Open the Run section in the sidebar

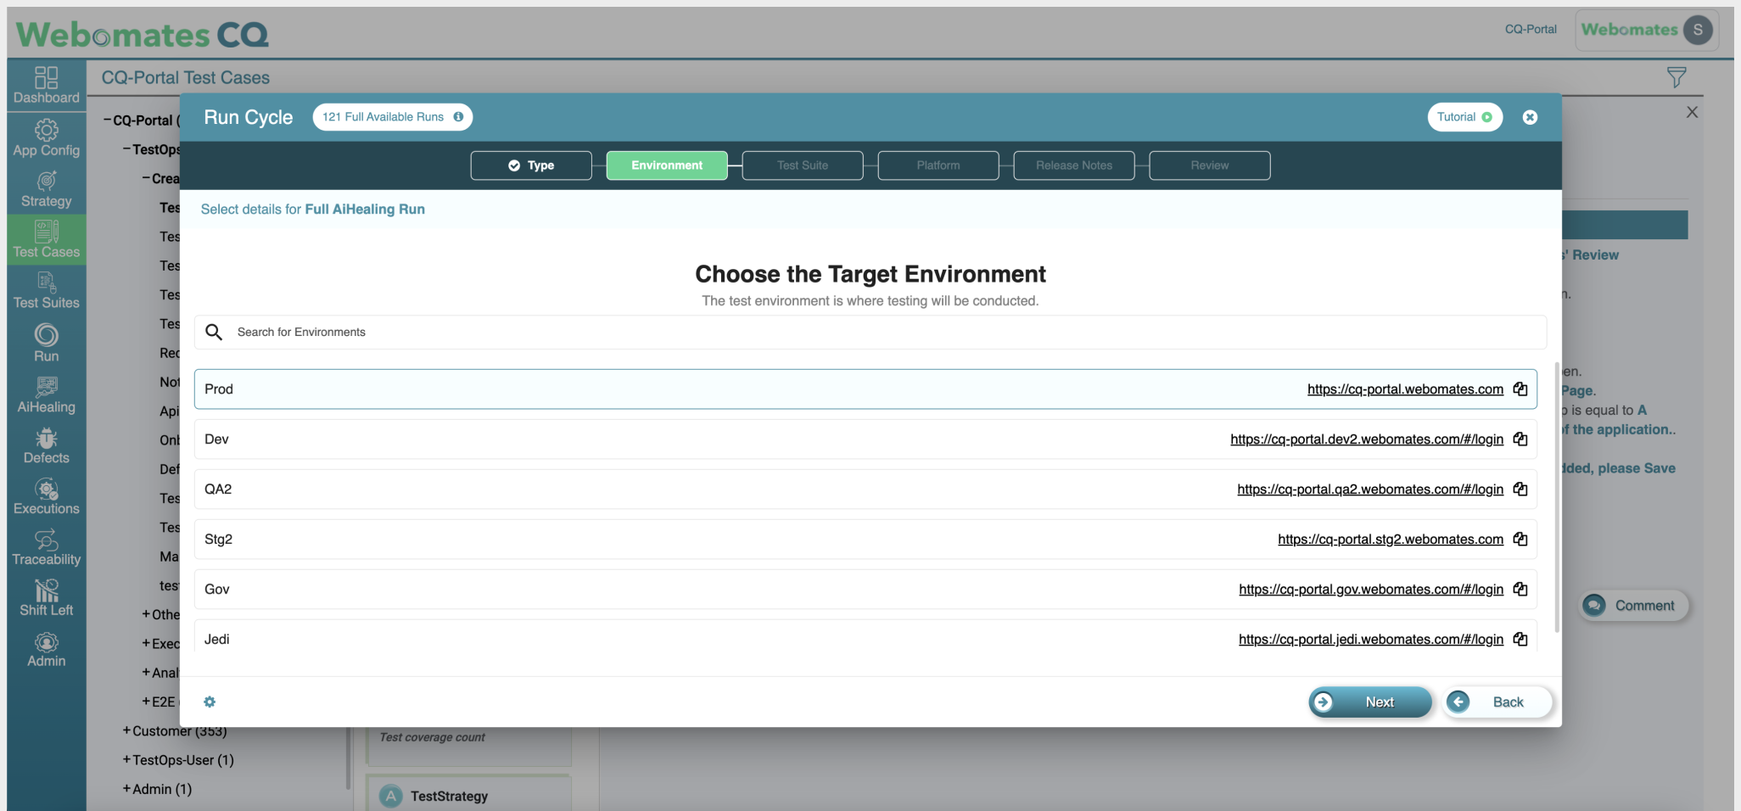tap(46, 343)
